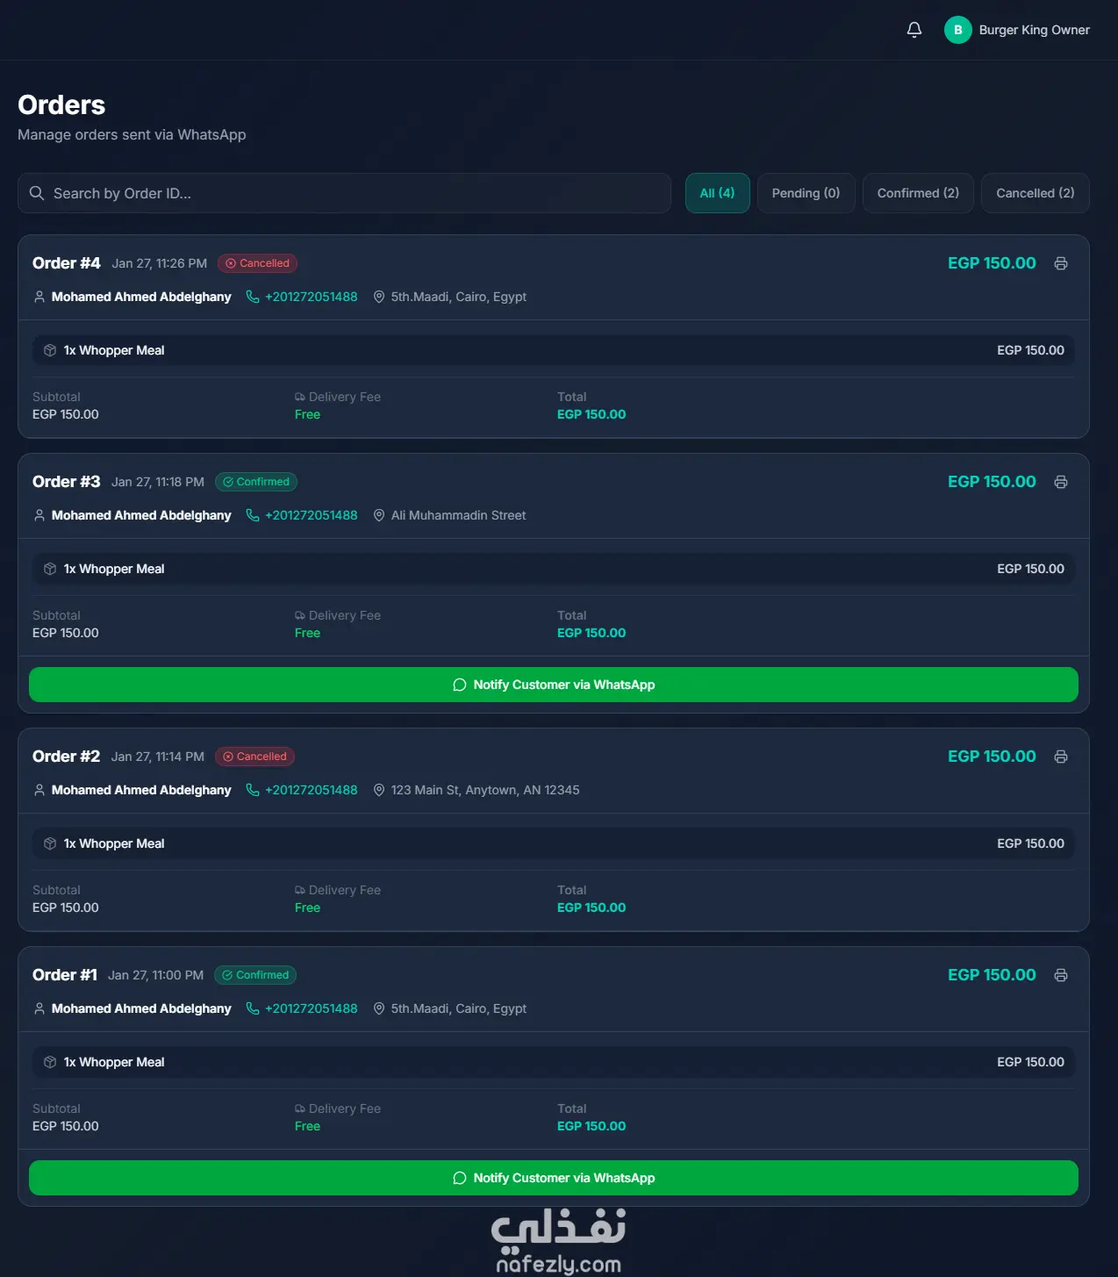This screenshot has width=1118, height=1277.
Task: Click the 1x Whopper Meal row in Order #4
Action: [554, 350]
